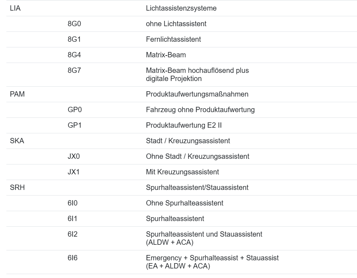
Task: Click option code GP0
Action: pos(75,110)
